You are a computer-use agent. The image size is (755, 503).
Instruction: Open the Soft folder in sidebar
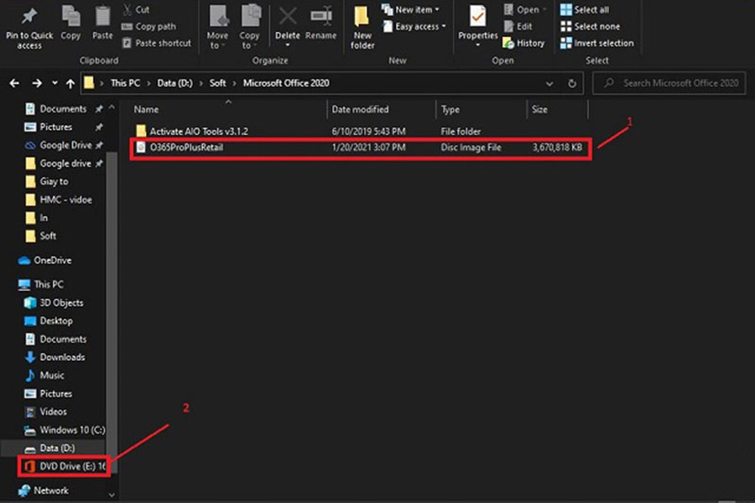tap(40, 236)
